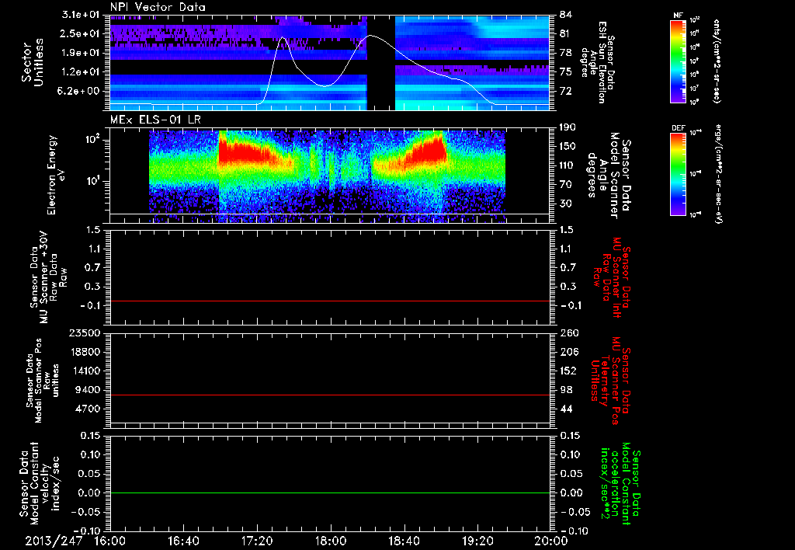Click the "17:20" time axis tick

pos(257,541)
